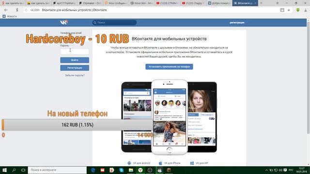Open a new browser tab with plus
Screen dimensions: 310x174
coord(261,3)
